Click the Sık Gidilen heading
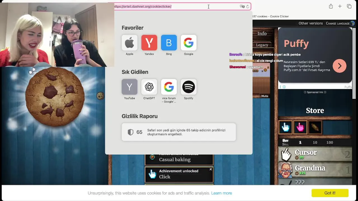The height and width of the screenshot is (201, 358). coord(135,72)
